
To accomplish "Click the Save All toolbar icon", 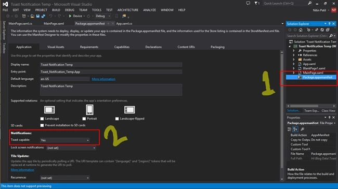I will click(43, 16).
